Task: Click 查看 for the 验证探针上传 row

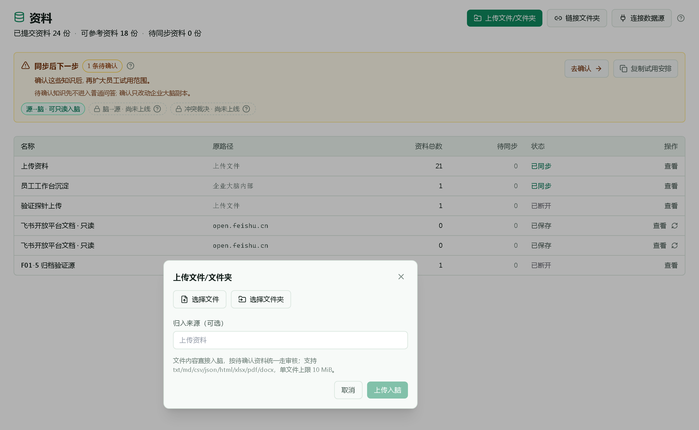Action: (671, 206)
